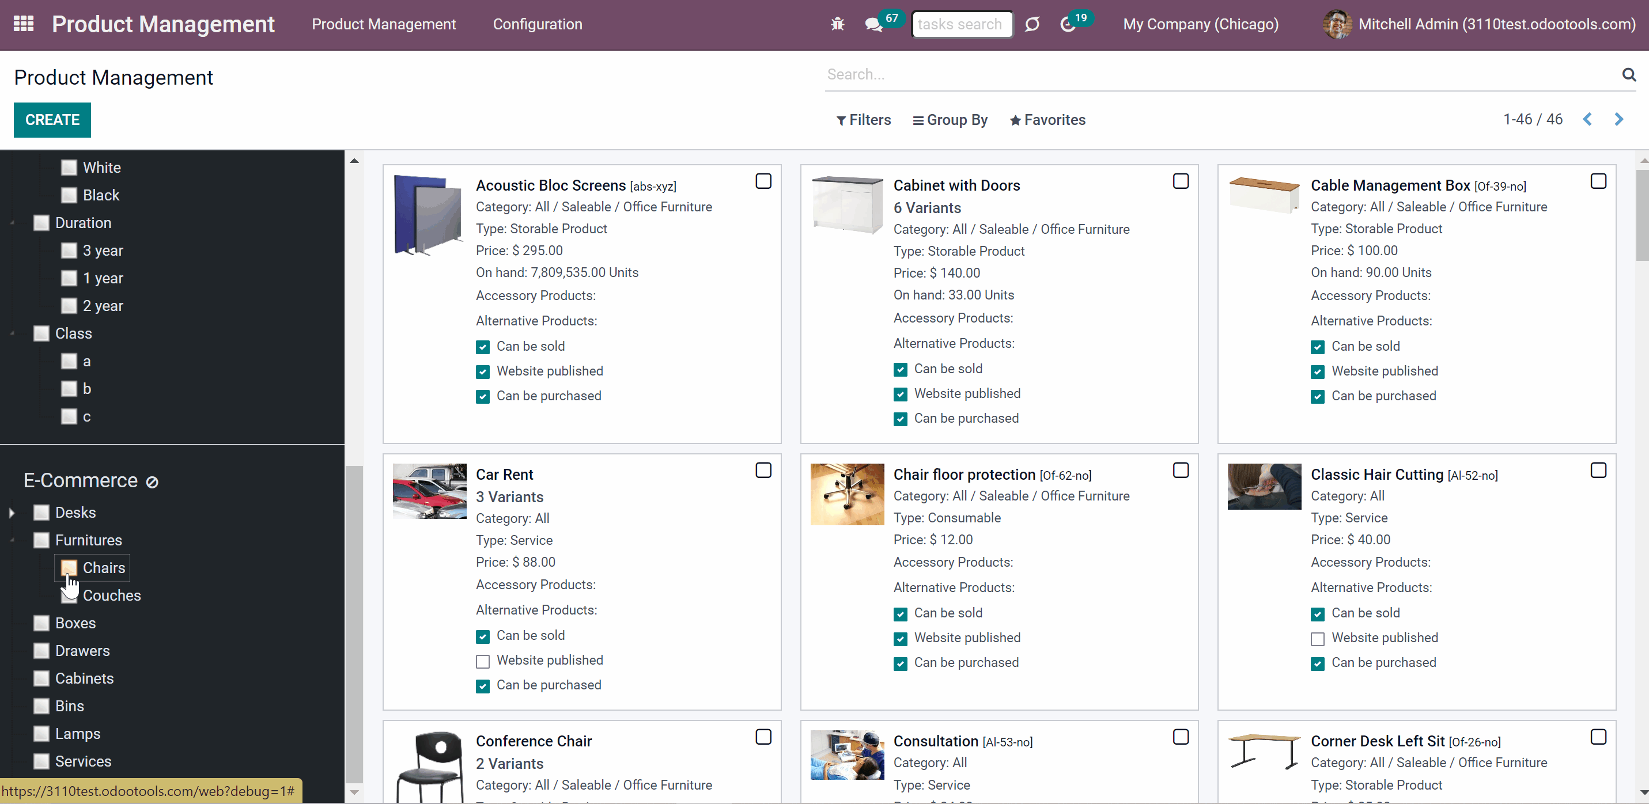Click the refresh circle icon in navbar
Image resolution: width=1649 pixels, height=804 pixels.
[1032, 24]
